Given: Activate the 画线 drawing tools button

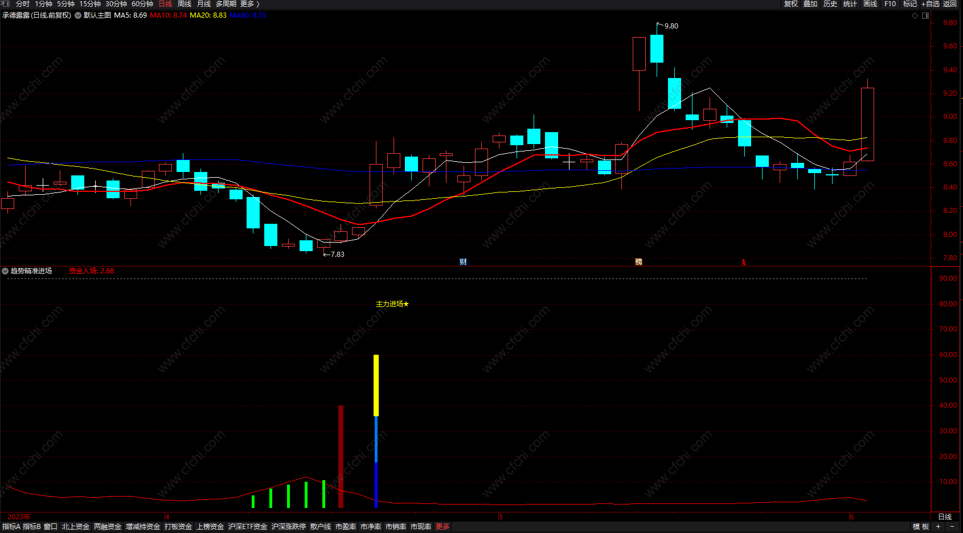Looking at the screenshot, I should point(870,4).
